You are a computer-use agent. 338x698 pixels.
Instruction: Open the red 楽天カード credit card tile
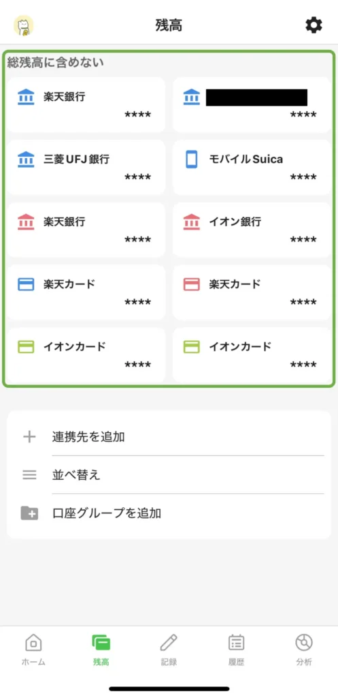point(252,292)
